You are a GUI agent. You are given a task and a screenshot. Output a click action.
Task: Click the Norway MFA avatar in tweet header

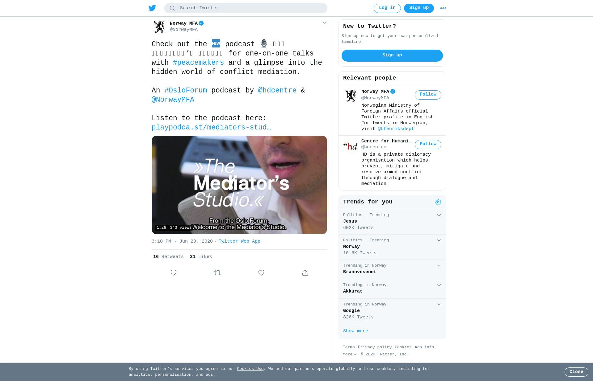159,27
